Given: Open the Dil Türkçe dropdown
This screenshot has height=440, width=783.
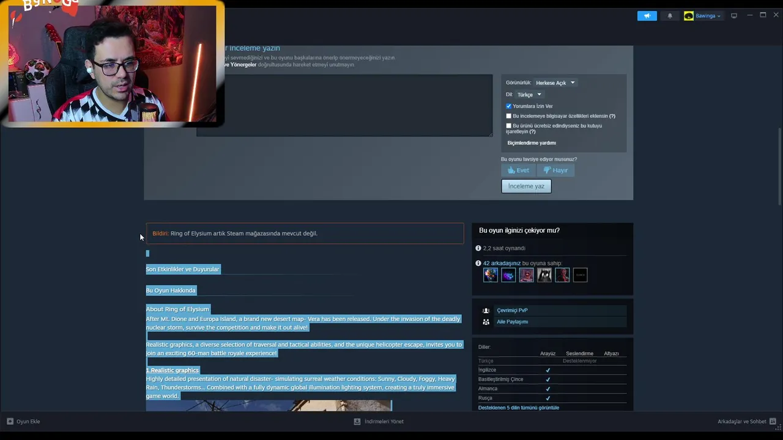Looking at the screenshot, I should click(x=529, y=95).
